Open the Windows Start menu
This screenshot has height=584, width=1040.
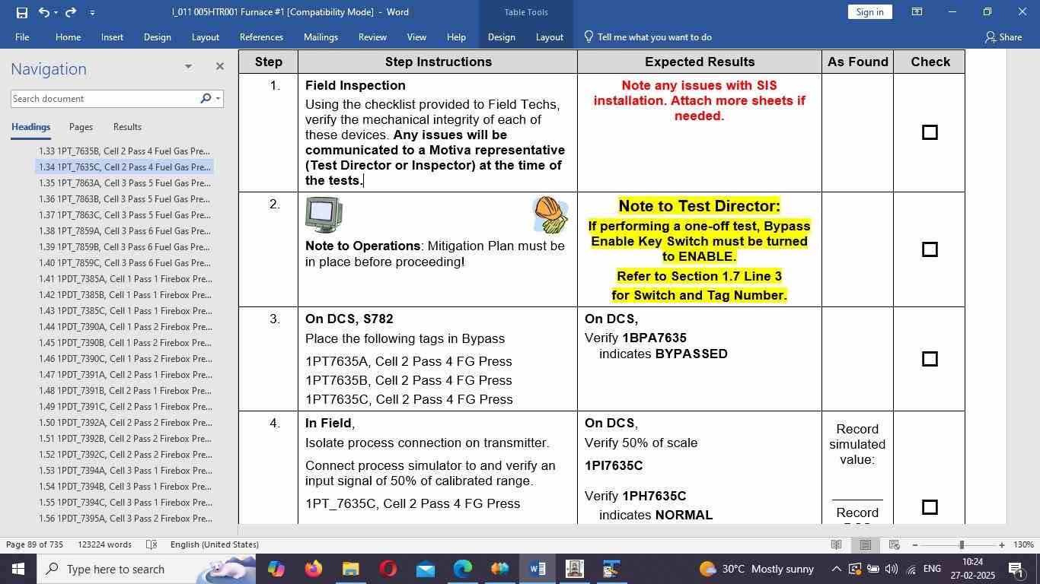[x=18, y=569]
